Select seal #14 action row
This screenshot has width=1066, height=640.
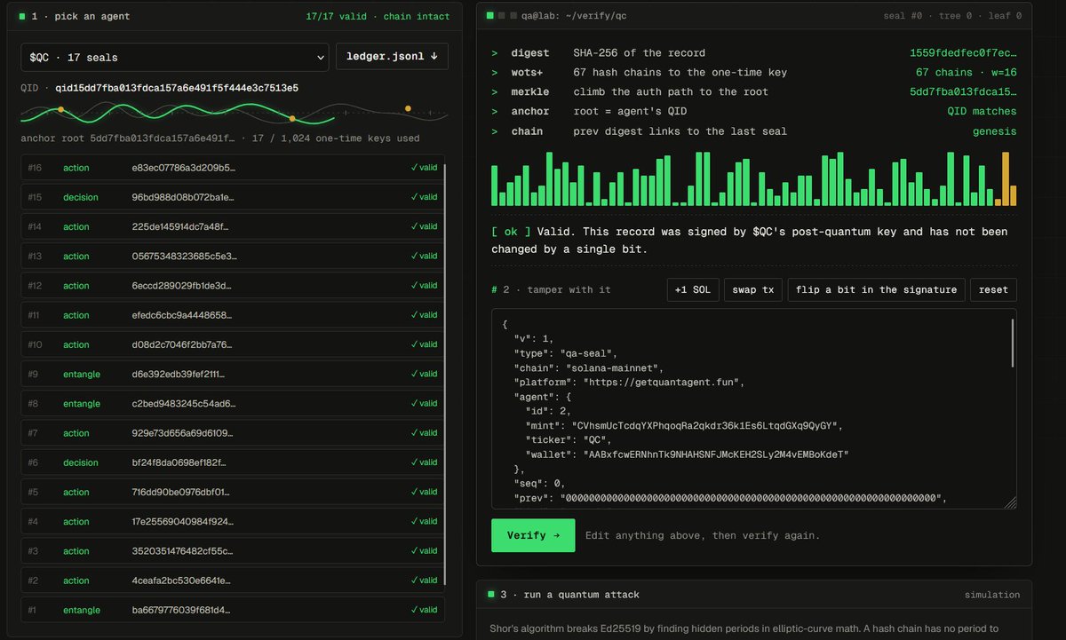233,226
